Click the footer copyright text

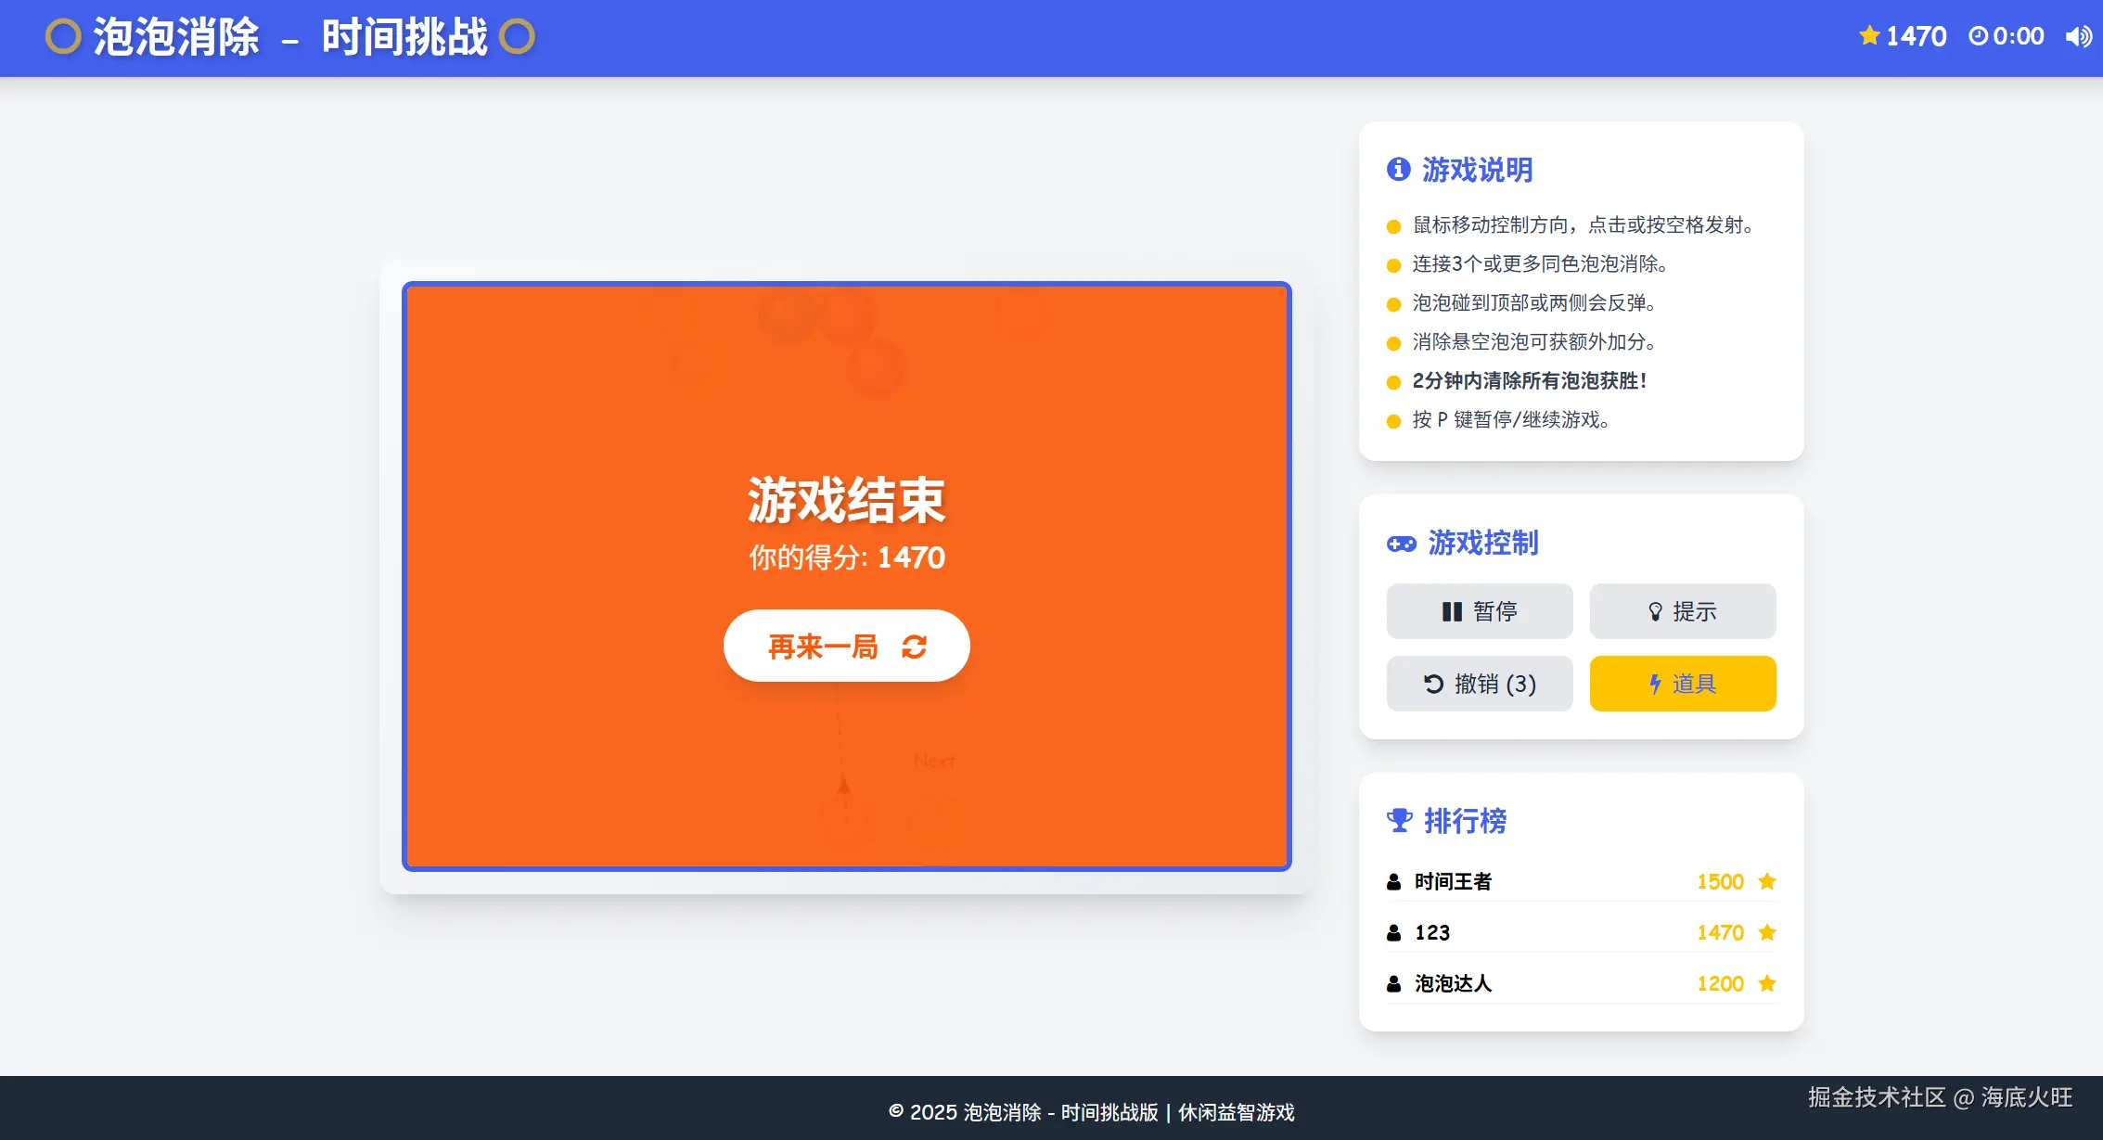pos(1091,1111)
